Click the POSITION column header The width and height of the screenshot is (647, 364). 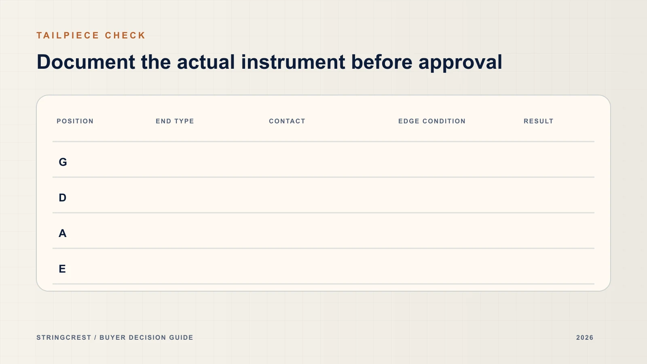click(x=75, y=121)
